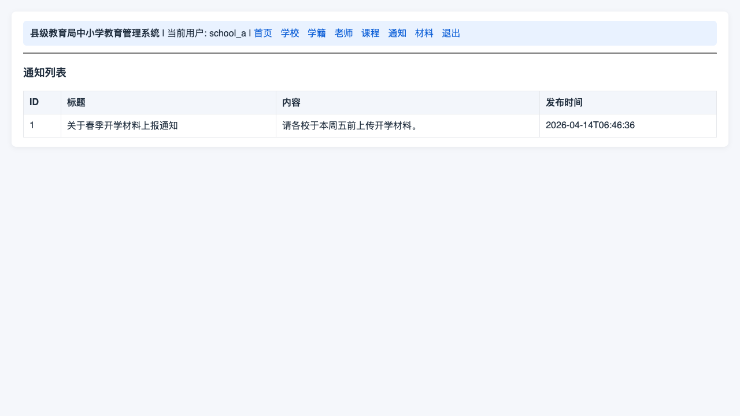This screenshot has height=416, width=740.
Task: Go to the 首页 home link
Action: (263, 34)
